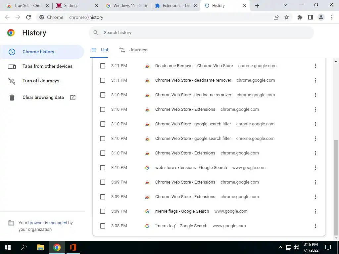Check the 3:08 PM Google Search entry checkbox
The width and height of the screenshot is (339, 254).
103,226
